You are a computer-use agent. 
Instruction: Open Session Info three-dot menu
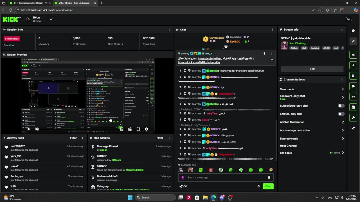tap(169, 29)
